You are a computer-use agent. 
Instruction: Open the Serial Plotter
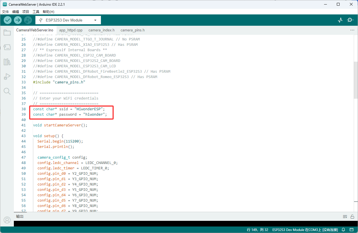point(340,20)
